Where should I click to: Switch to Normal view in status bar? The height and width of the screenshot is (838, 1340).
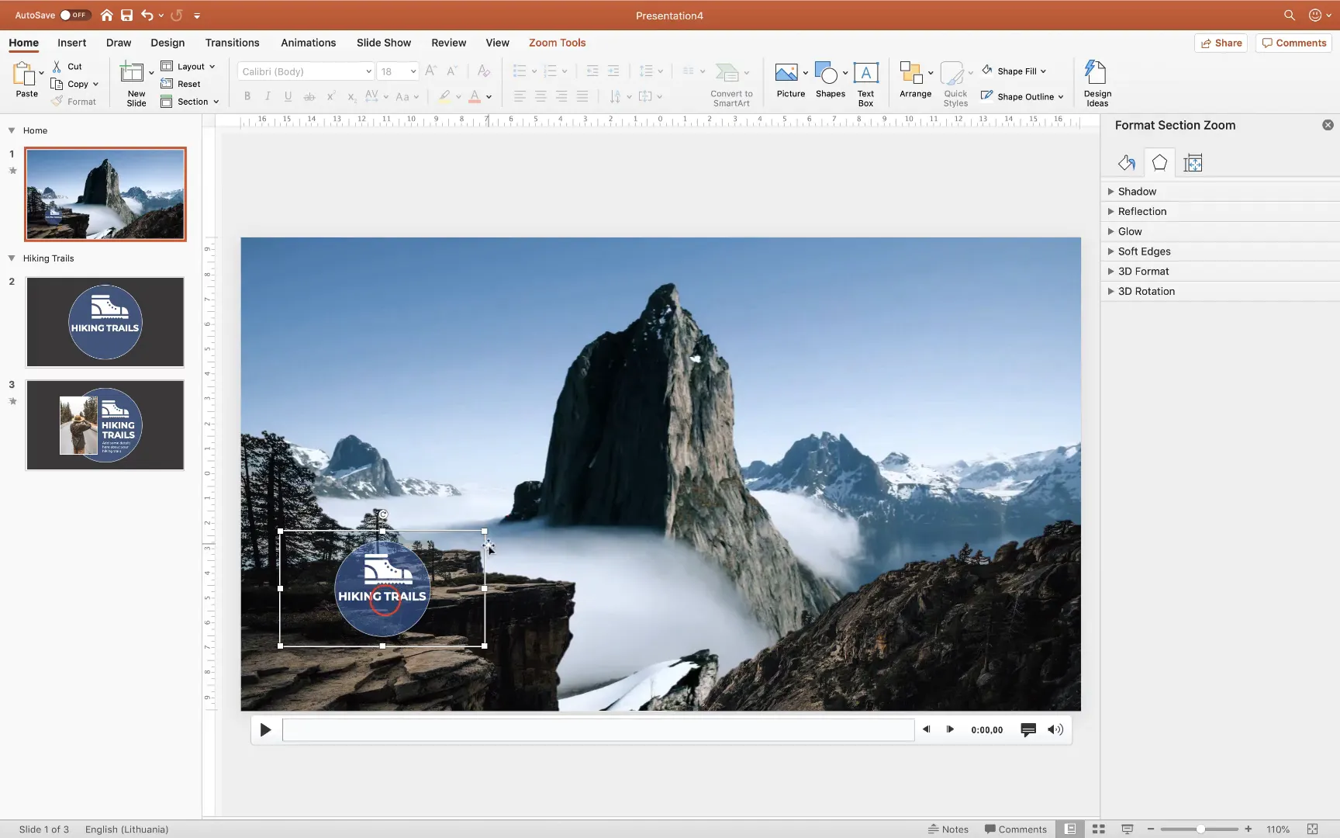click(x=1070, y=829)
